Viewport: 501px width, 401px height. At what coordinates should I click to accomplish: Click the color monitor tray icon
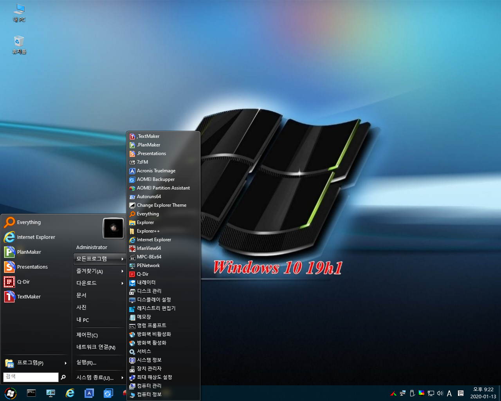click(x=422, y=393)
